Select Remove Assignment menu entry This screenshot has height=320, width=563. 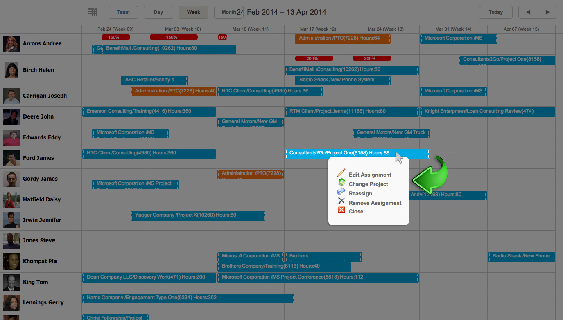coord(375,203)
